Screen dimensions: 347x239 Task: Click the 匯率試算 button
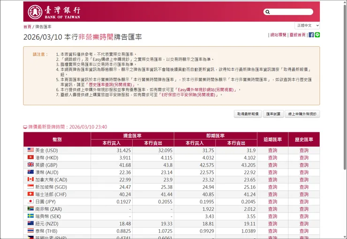(273, 114)
